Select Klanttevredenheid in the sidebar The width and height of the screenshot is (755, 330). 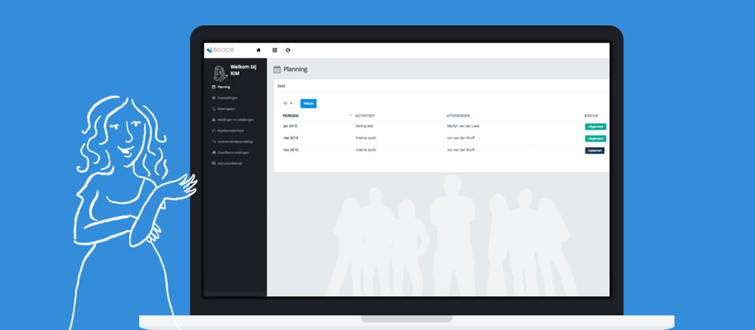pos(230,131)
